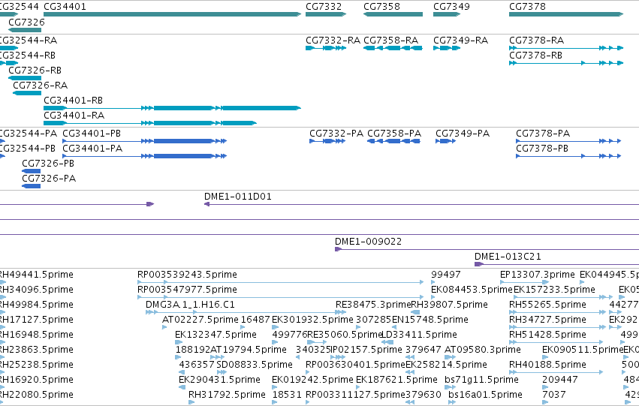Click feature label 99497
This screenshot has height=406, width=639.
pos(446,275)
